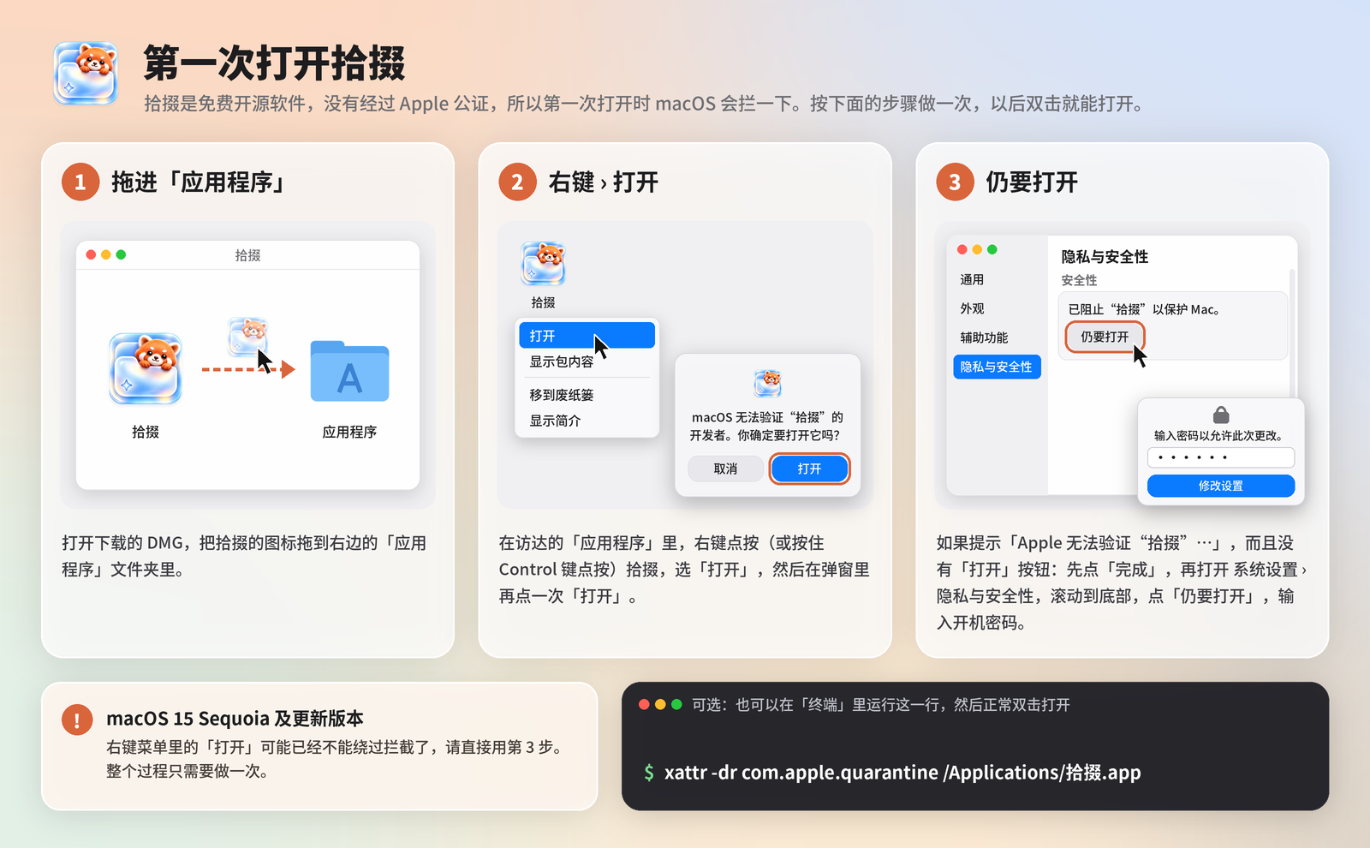Screen dimensions: 1370x848
Task: Click the 安全性 section label
Action: coord(1079,280)
